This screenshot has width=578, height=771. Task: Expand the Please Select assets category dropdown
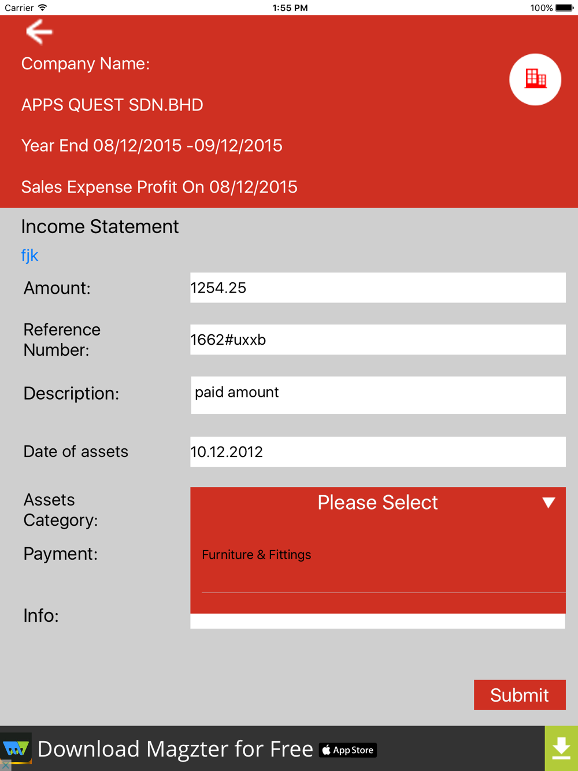click(x=378, y=503)
